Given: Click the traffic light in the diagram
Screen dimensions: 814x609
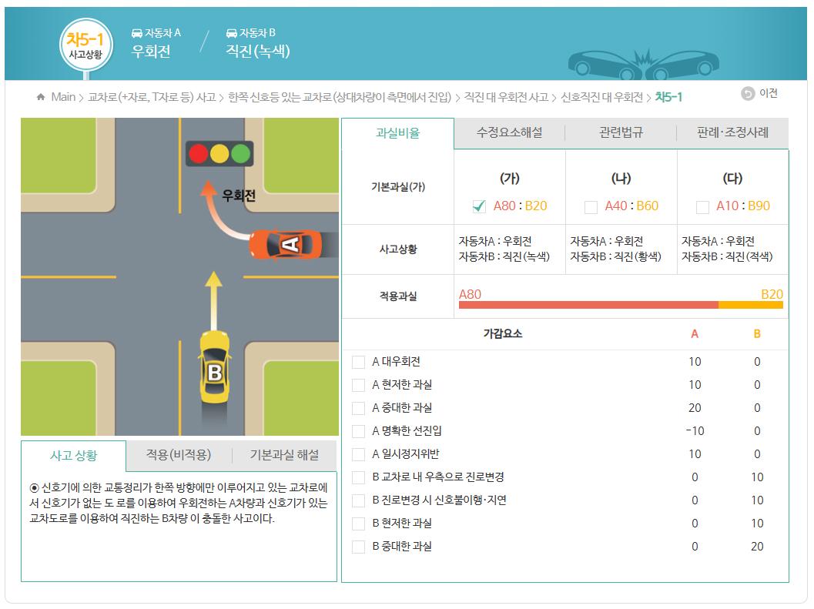Looking at the screenshot, I should (x=220, y=153).
